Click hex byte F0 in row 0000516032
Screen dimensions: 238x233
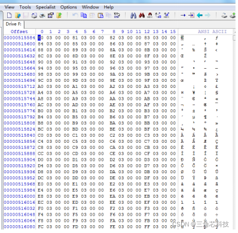(x=41, y=209)
